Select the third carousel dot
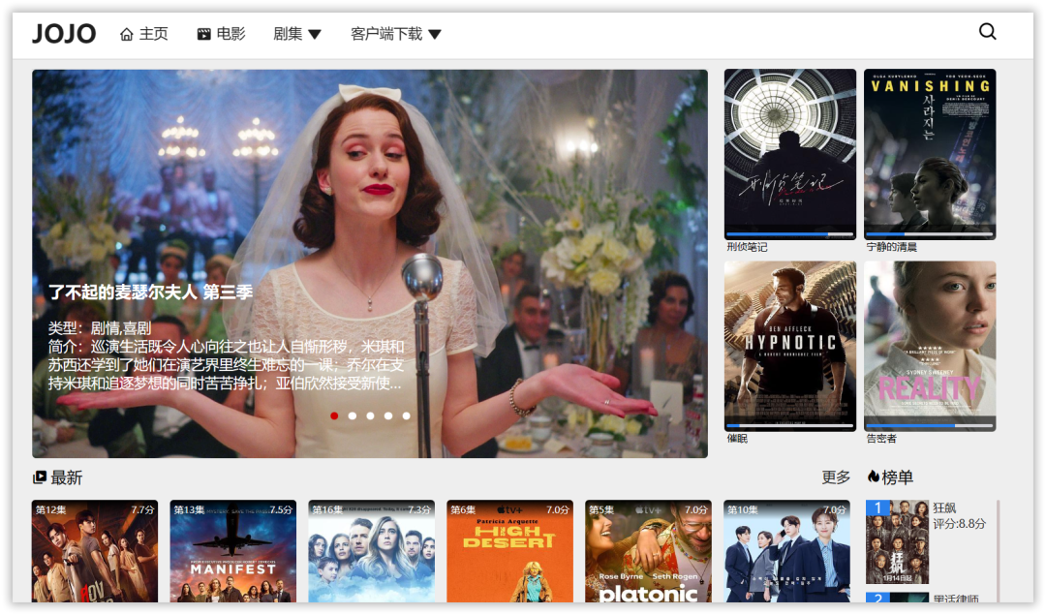The width and height of the screenshot is (1046, 615). [370, 415]
